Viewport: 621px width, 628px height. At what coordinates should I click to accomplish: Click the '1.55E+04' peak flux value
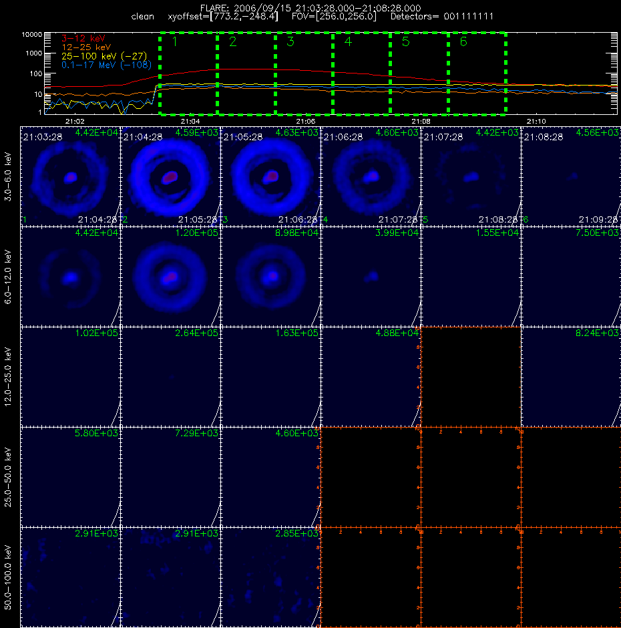click(x=497, y=232)
